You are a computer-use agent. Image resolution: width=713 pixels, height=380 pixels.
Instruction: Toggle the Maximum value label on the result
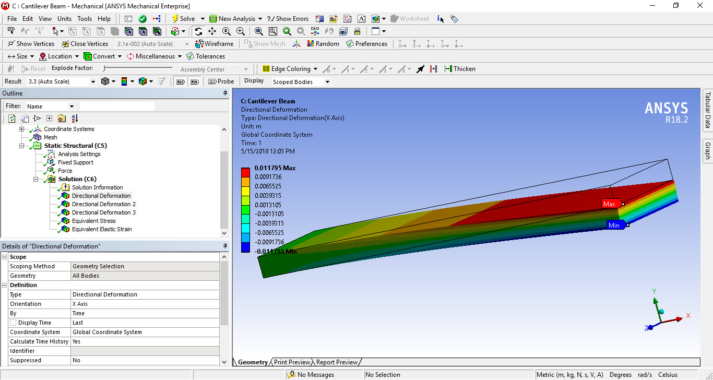tap(180, 81)
